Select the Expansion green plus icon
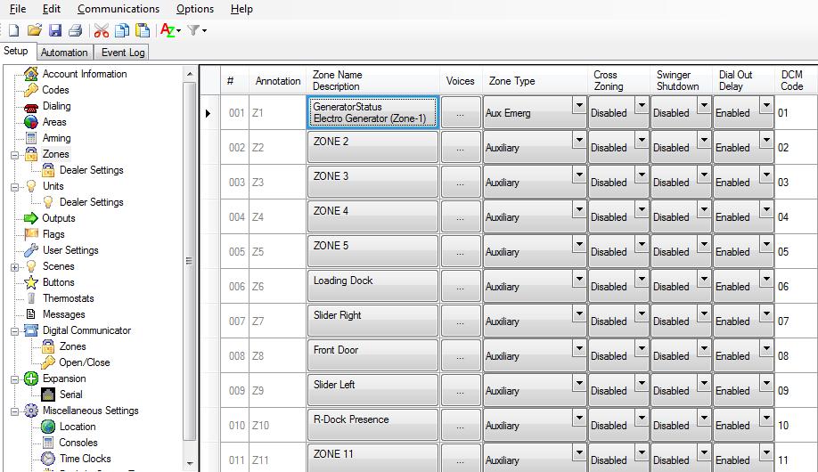 [31, 378]
